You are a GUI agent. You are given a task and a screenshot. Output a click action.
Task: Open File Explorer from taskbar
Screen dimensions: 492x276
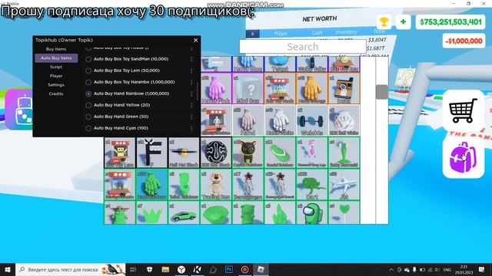pos(165,269)
